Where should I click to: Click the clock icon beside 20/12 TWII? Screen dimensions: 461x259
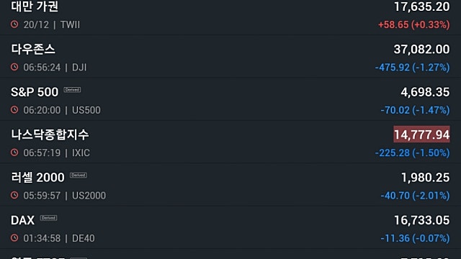(14, 24)
